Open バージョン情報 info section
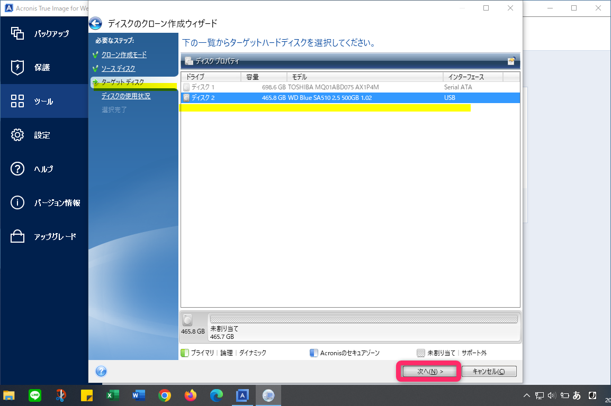Viewport: 611px width, 406px height. coord(44,202)
